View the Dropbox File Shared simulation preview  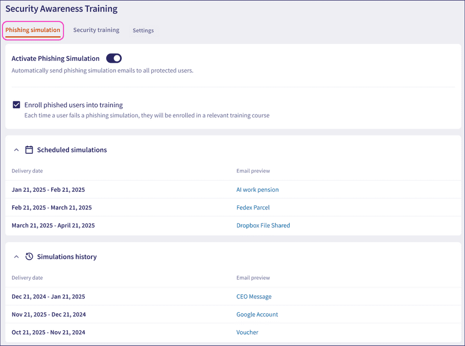coord(263,225)
